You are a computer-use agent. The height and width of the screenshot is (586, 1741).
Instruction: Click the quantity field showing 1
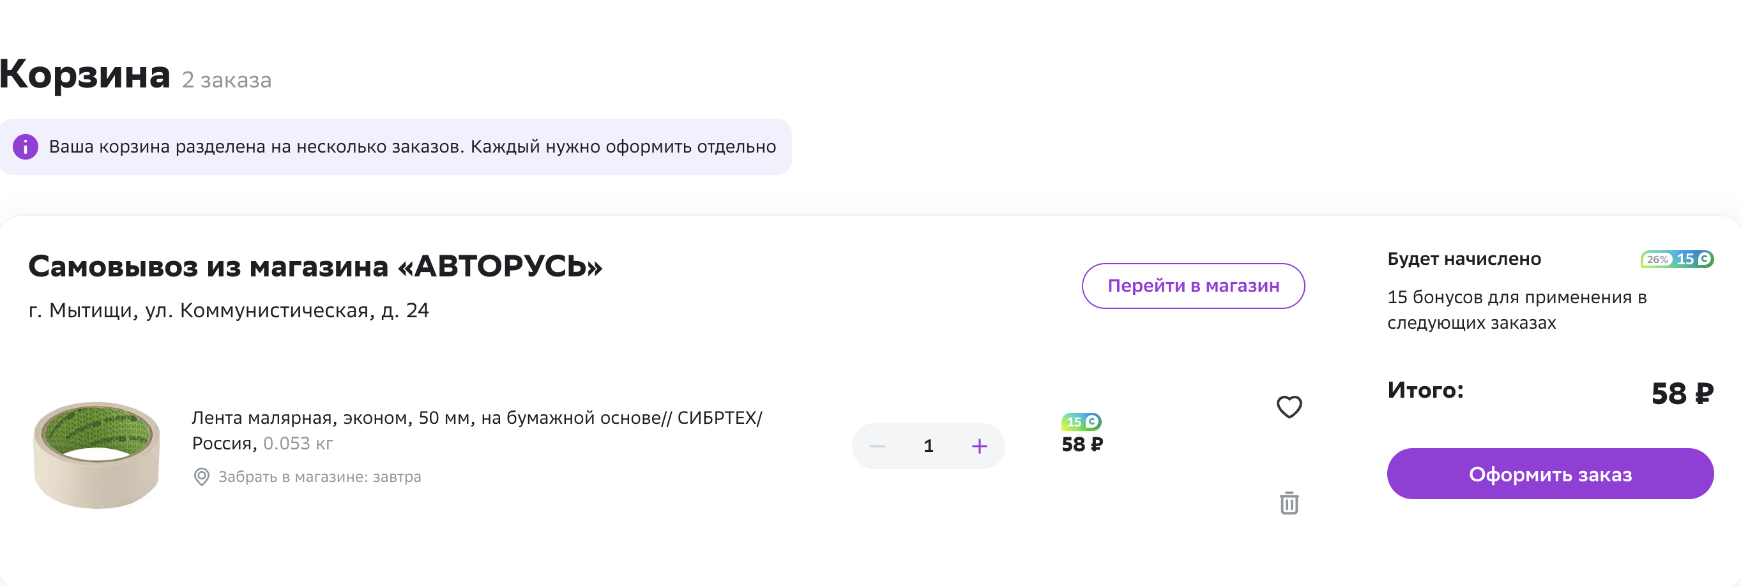click(928, 446)
